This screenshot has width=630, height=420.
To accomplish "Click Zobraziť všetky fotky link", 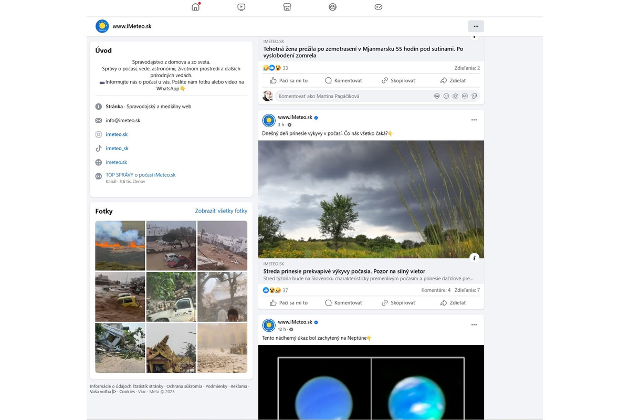I will [221, 211].
